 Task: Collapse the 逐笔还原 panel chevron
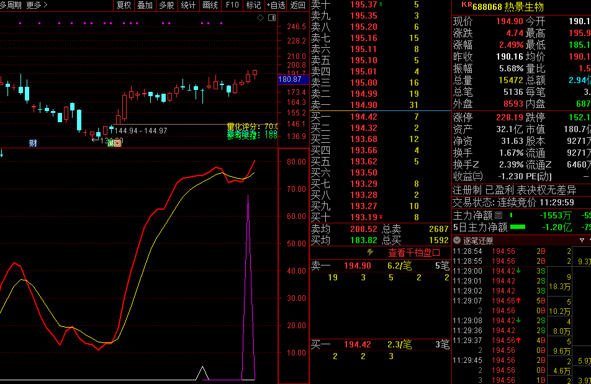[x=457, y=240]
